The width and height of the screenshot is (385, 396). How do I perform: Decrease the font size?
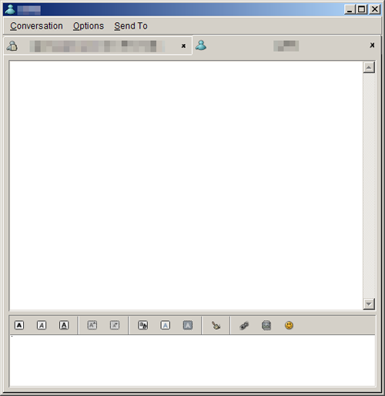(x=115, y=325)
